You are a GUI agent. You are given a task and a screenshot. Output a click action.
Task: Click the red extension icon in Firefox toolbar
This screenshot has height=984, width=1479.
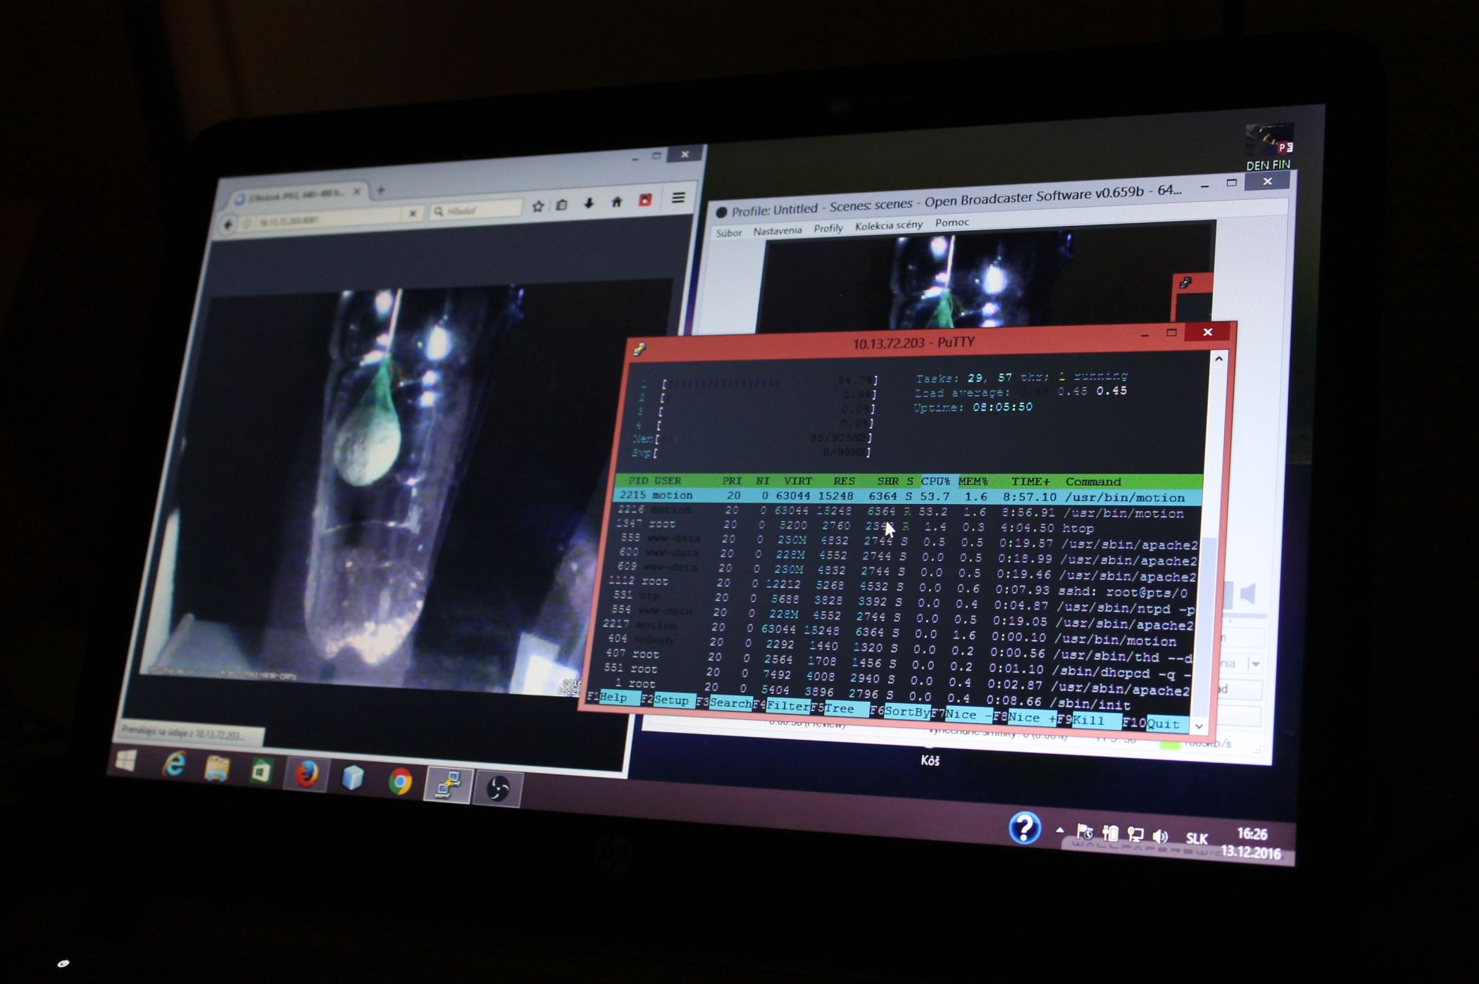pos(645,201)
